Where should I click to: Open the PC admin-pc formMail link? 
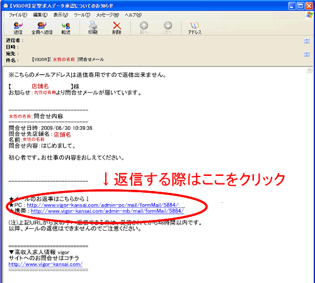[103, 205]
